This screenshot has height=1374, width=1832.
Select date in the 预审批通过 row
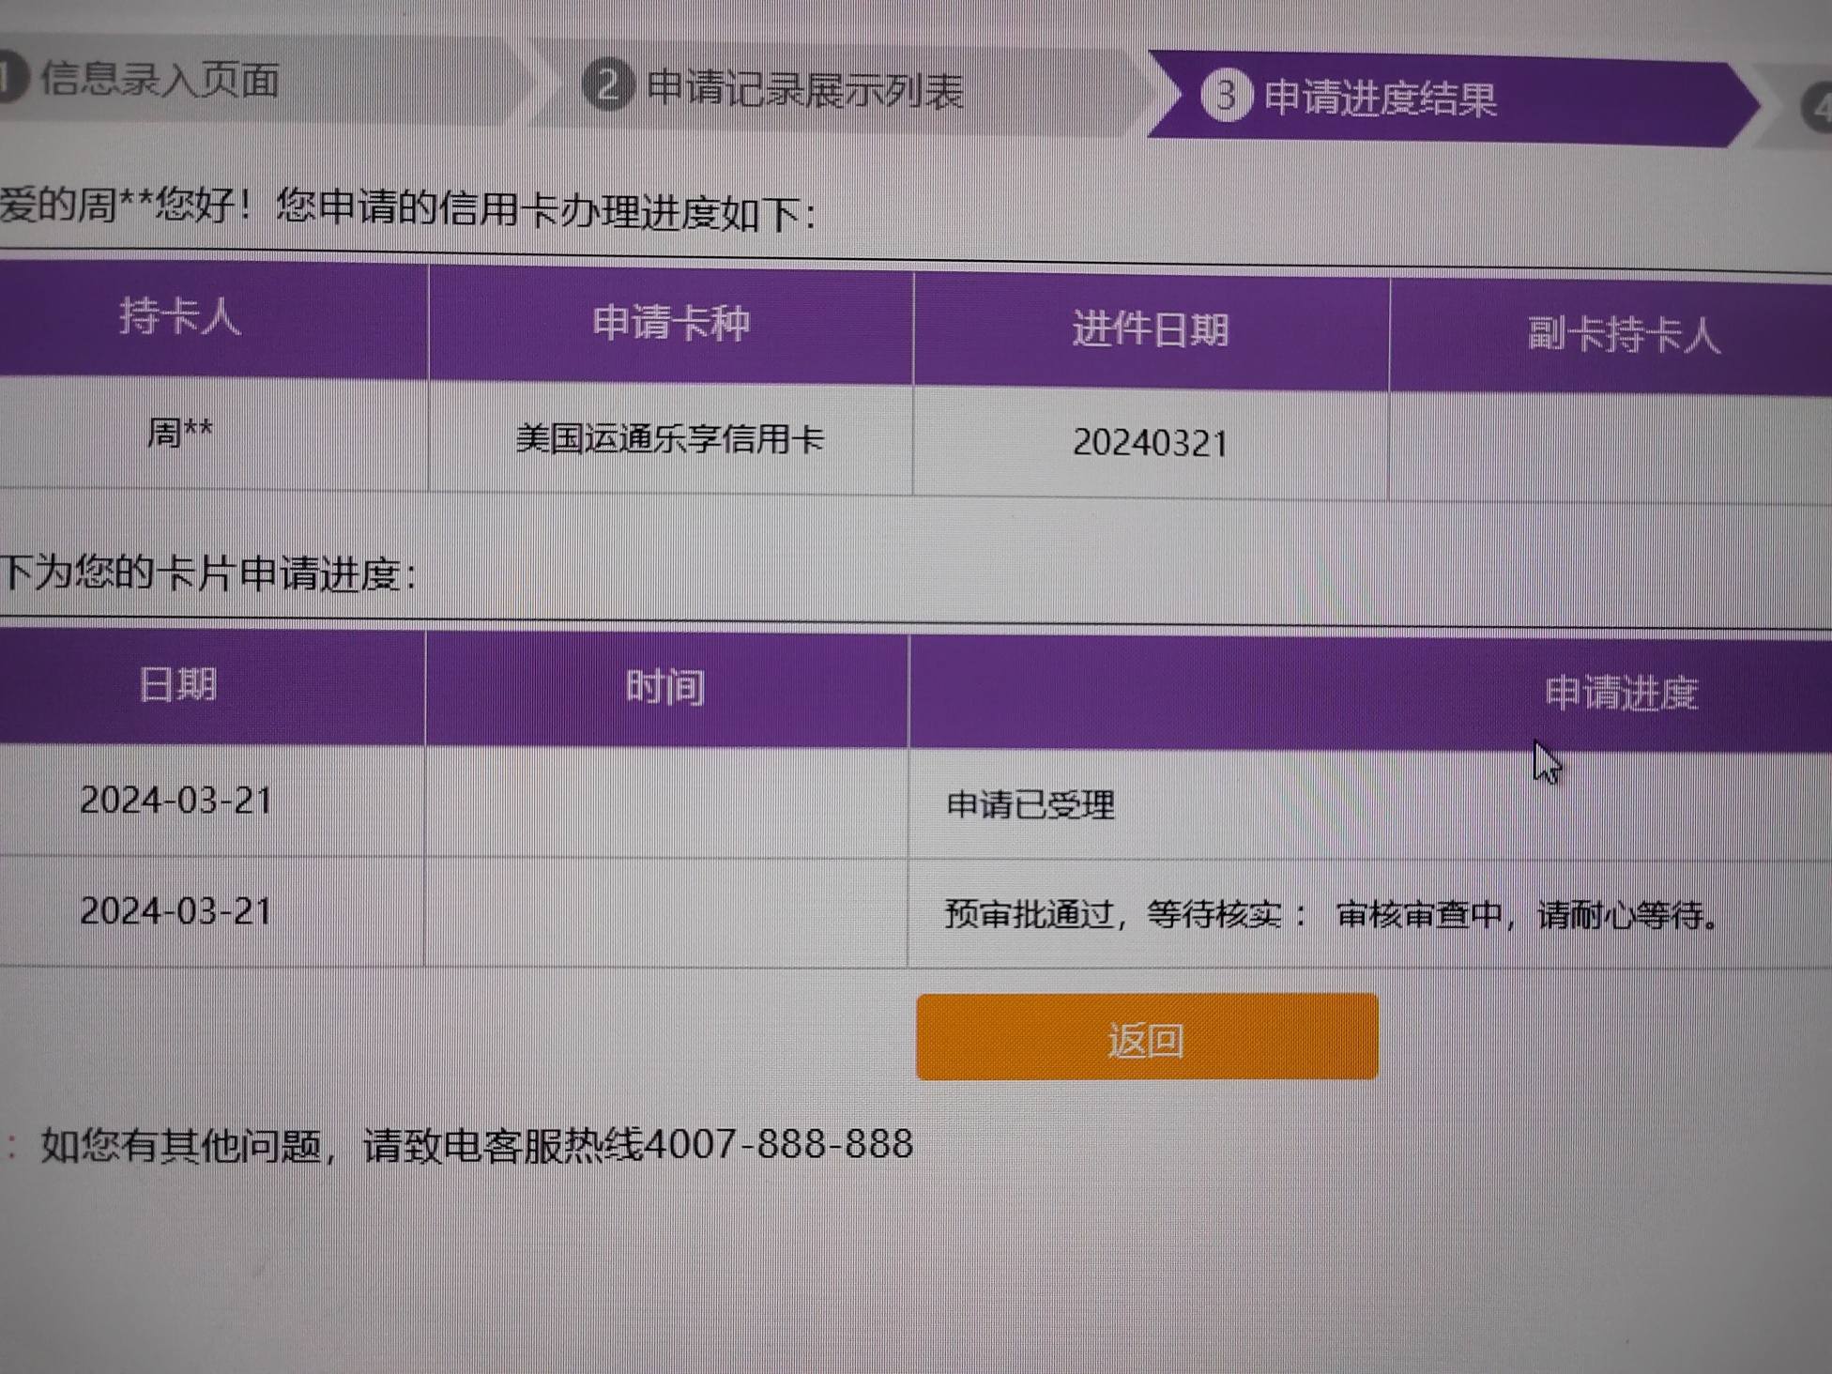click(x=176, y=911)
